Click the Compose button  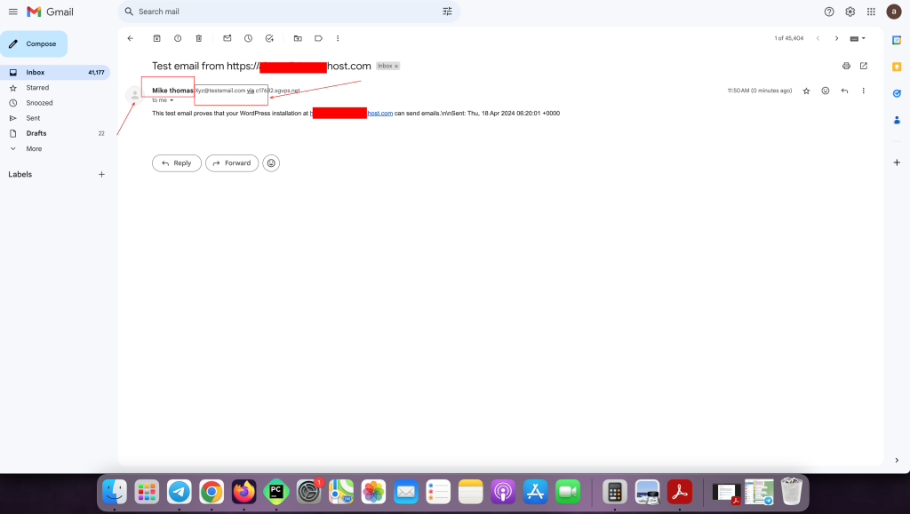(x=34, y=44)
